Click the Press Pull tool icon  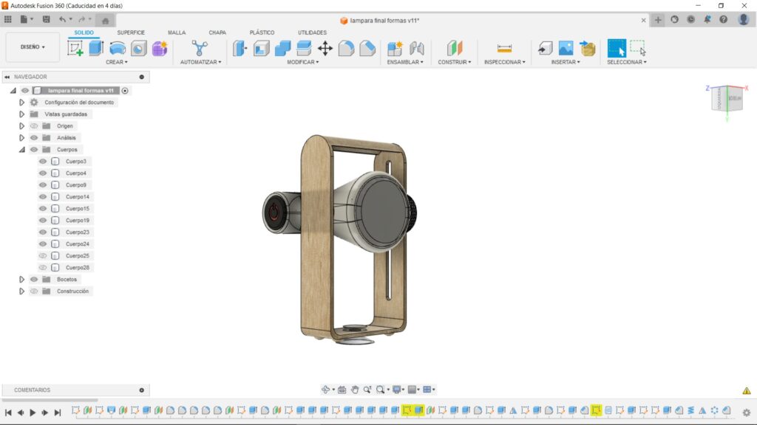point(240,49)
